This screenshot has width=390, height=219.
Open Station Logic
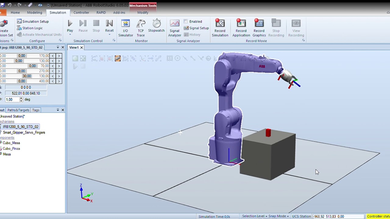click(x=30, y=28)
